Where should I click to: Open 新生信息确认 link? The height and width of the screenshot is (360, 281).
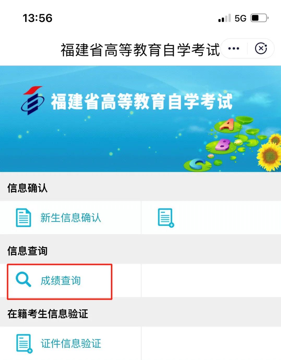(70, 217)
